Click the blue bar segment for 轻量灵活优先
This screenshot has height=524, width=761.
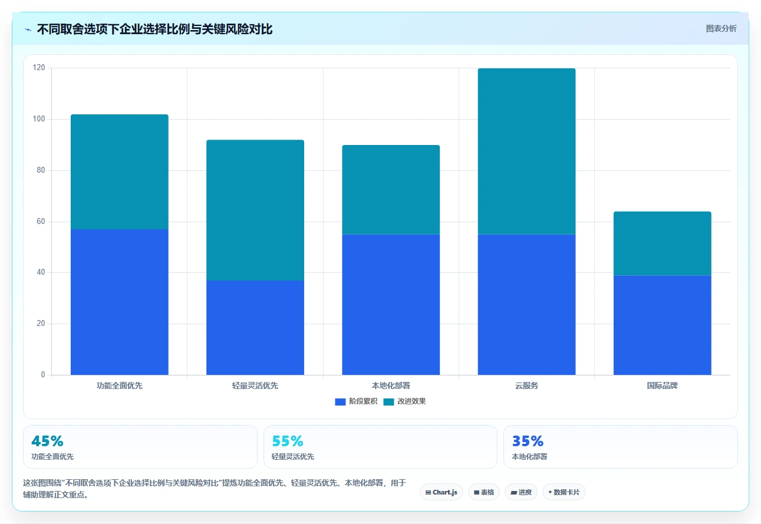[x=255, y=328]
